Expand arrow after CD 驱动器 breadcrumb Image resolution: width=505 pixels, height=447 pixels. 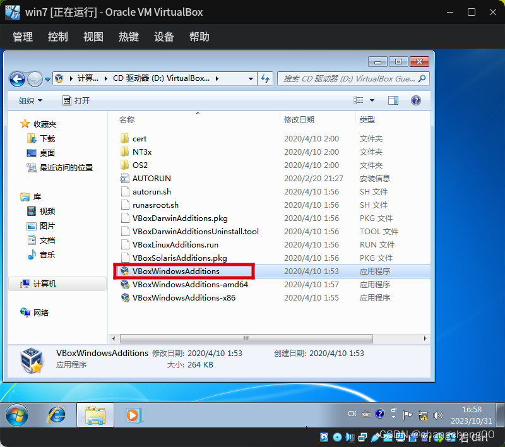tap(217, 78)
